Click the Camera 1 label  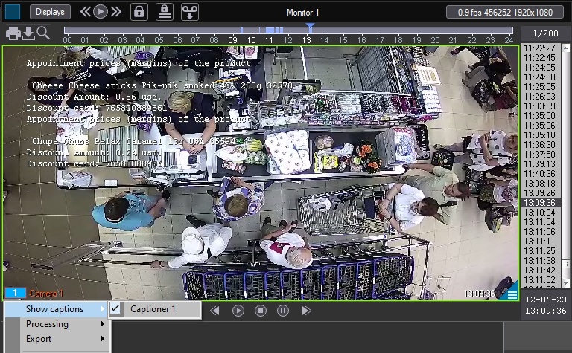[x=46, y=294]
